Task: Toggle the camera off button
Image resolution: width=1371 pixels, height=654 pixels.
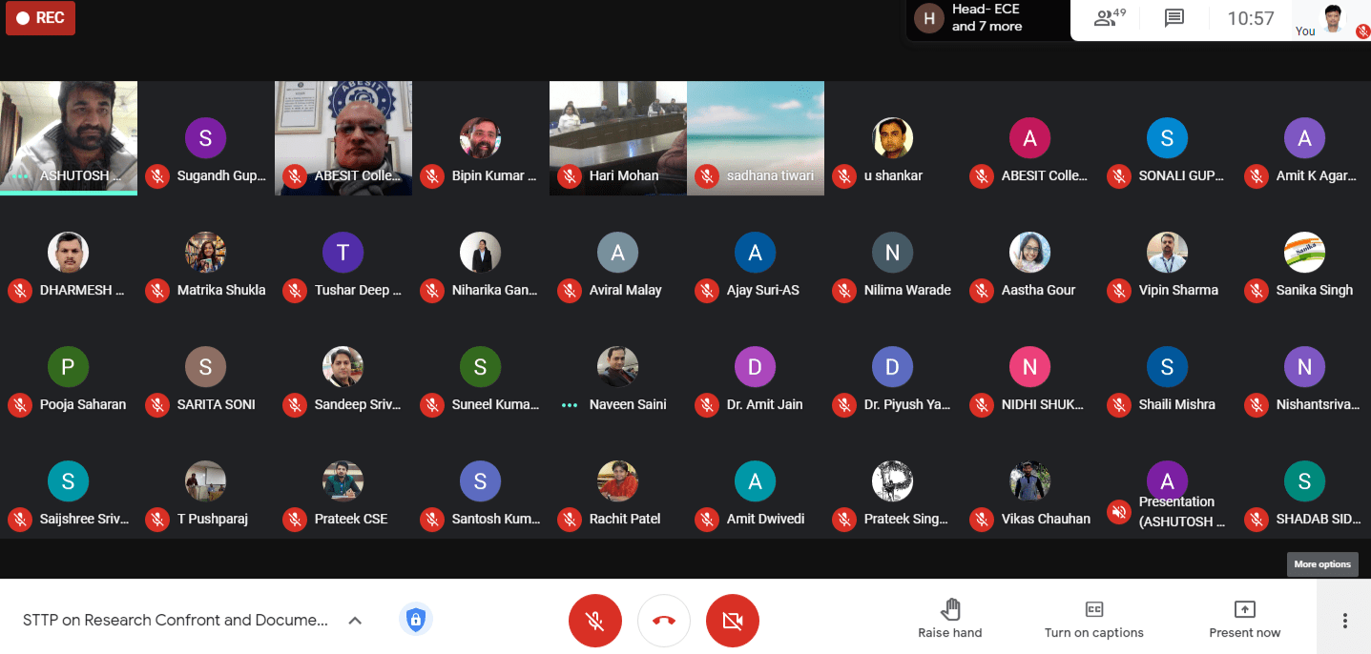Action: 733,621
